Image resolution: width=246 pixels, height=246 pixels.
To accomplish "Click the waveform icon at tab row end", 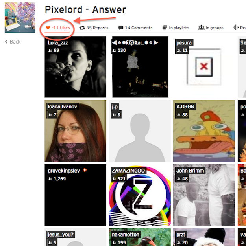I will coord(236,28).
